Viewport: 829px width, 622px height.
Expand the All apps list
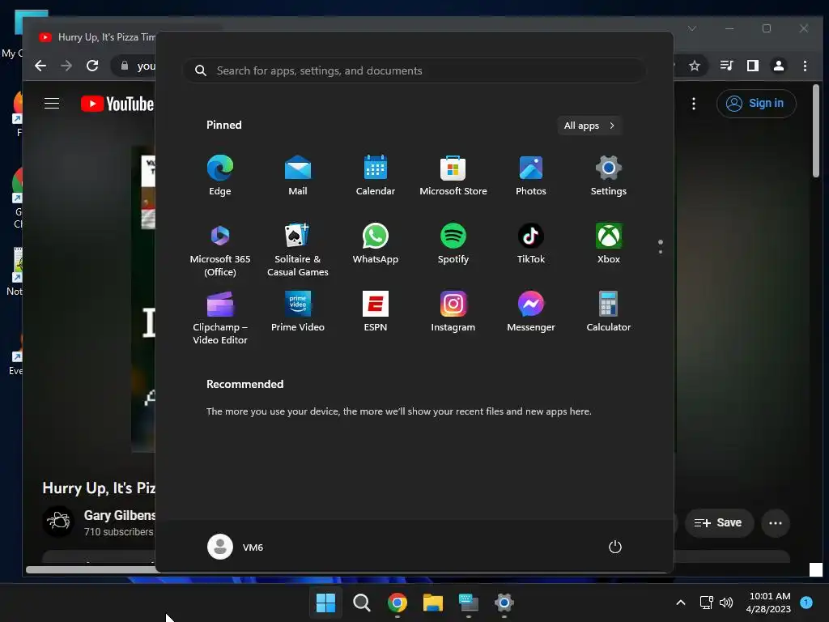pyautogui.click(x=589, y=126)
